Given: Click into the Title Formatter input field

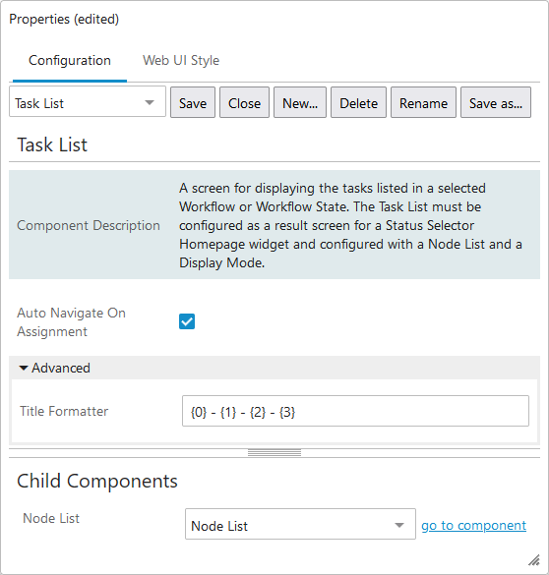Looking at the screenshot, I should pos(355,411).
